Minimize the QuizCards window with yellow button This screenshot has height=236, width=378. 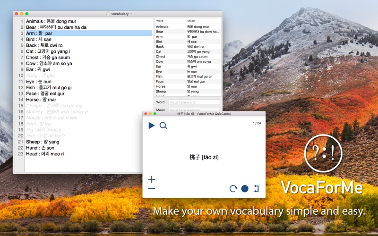pyautogui.click(x=150, y=114)
